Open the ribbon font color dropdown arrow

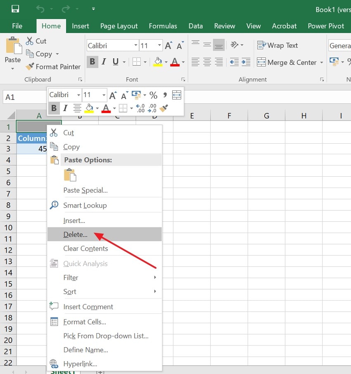coord(183,62)
